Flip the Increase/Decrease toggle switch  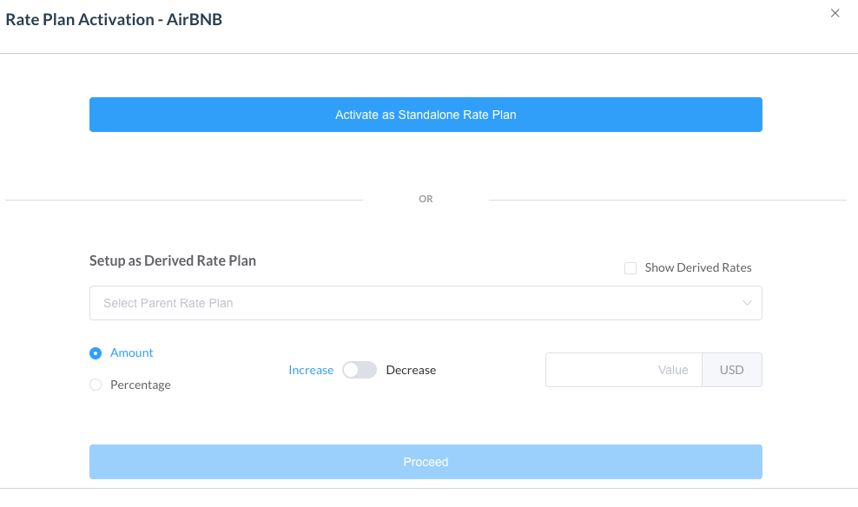[x=360, y=370]
